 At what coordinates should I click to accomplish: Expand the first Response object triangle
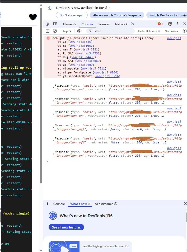click(x=53, y=88)
